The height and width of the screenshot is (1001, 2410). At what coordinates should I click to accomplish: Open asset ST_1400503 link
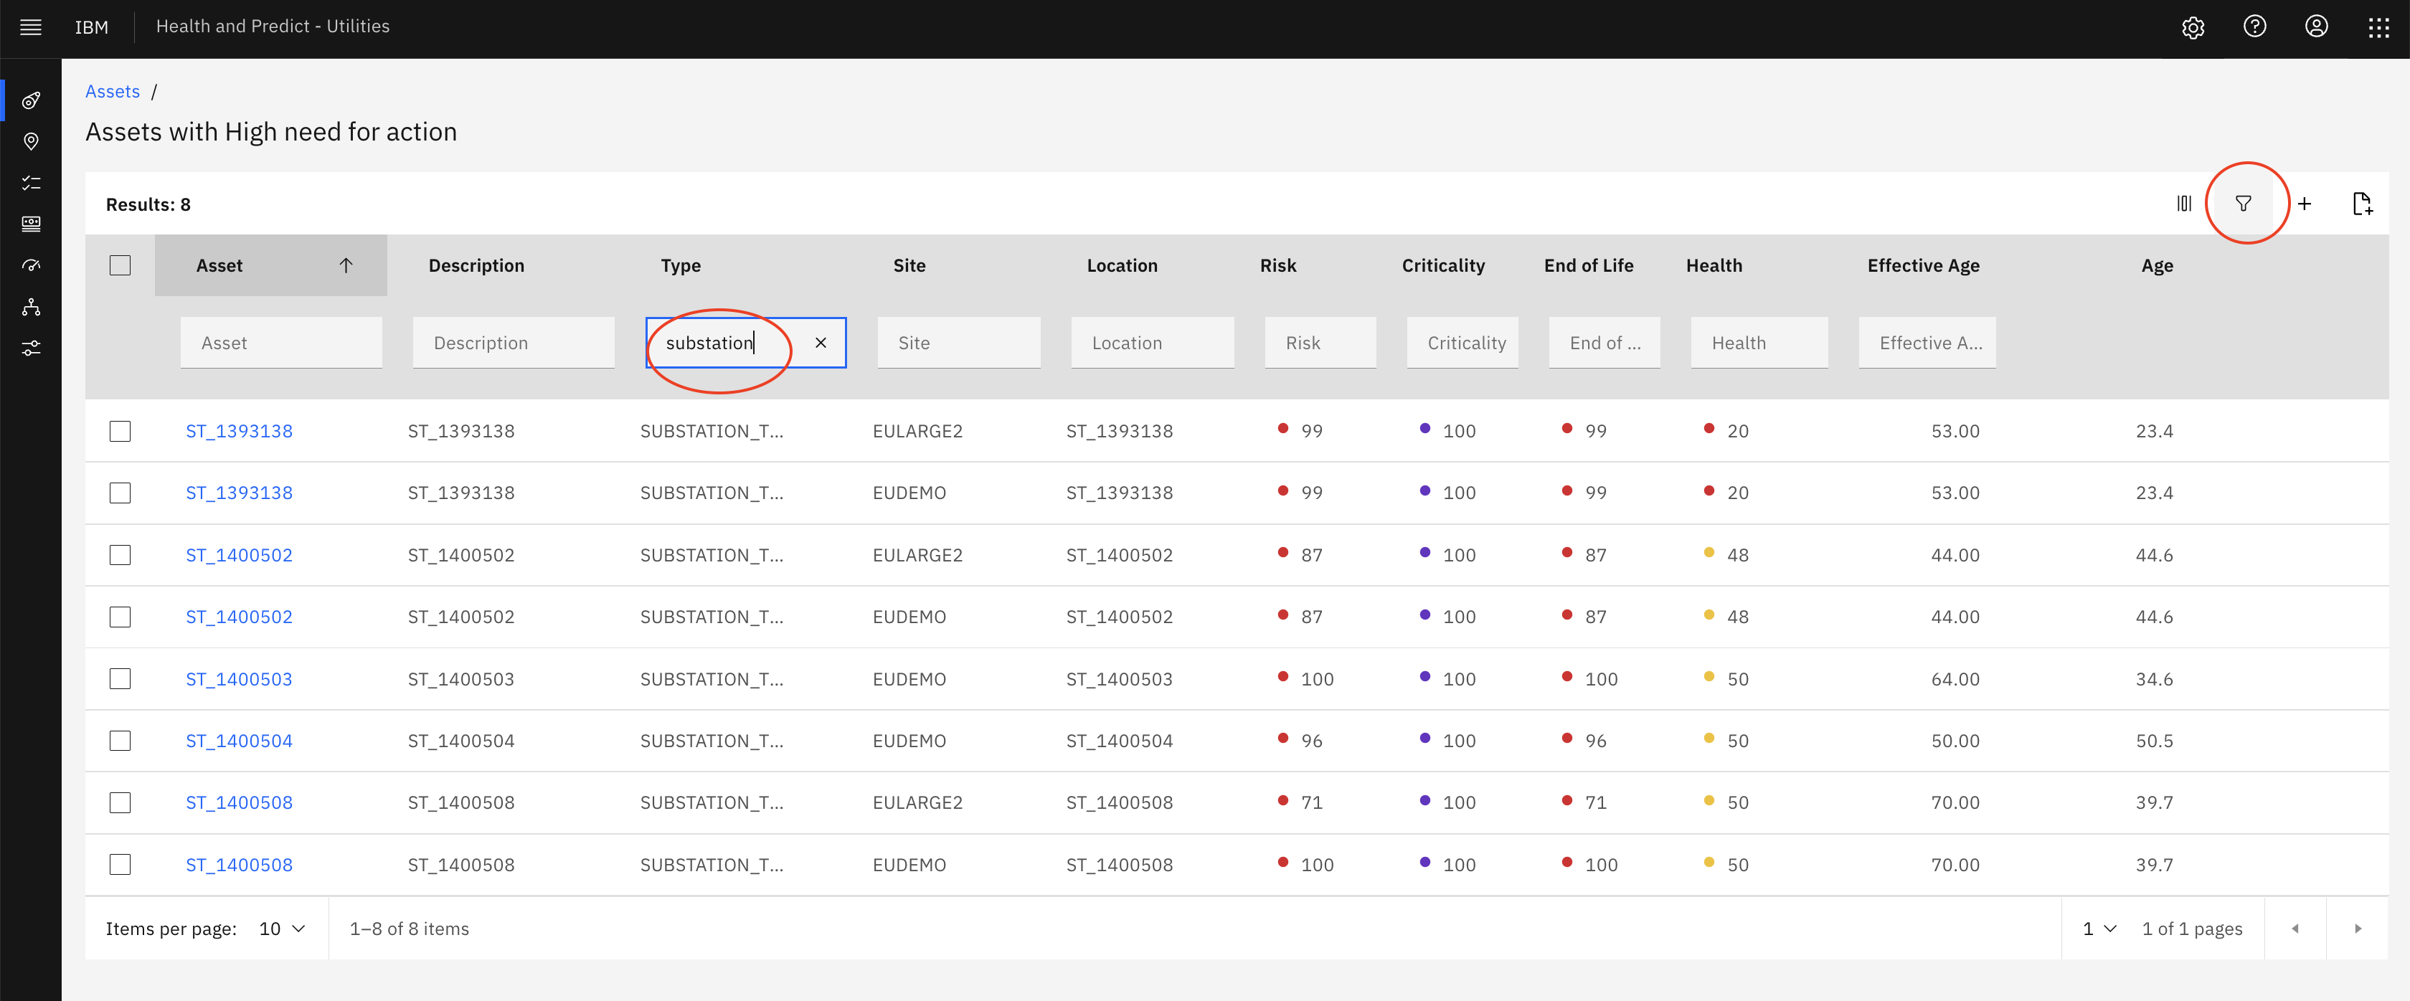tap(239, 679)
